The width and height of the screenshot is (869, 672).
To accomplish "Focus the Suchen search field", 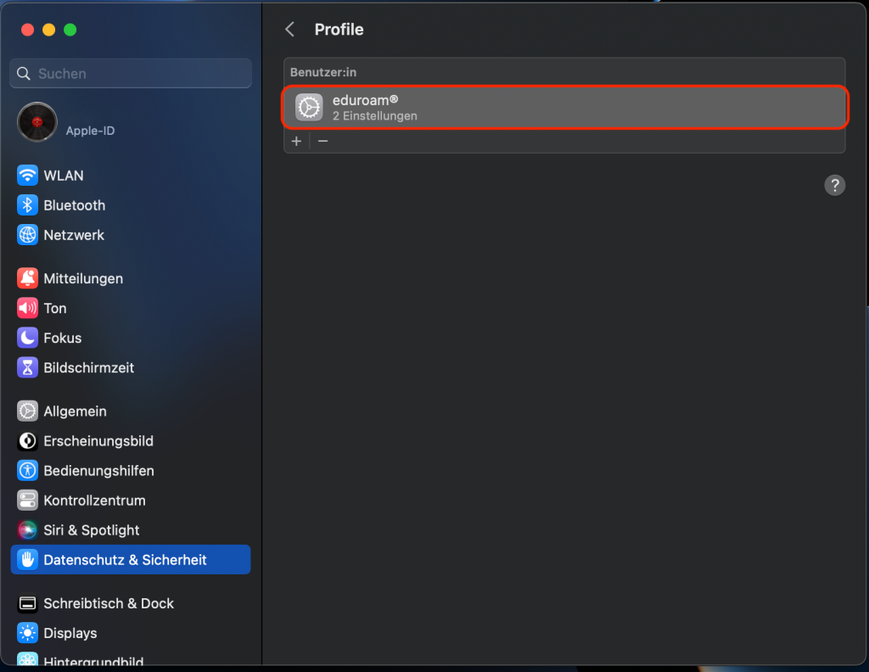I will tap(131, 73).
